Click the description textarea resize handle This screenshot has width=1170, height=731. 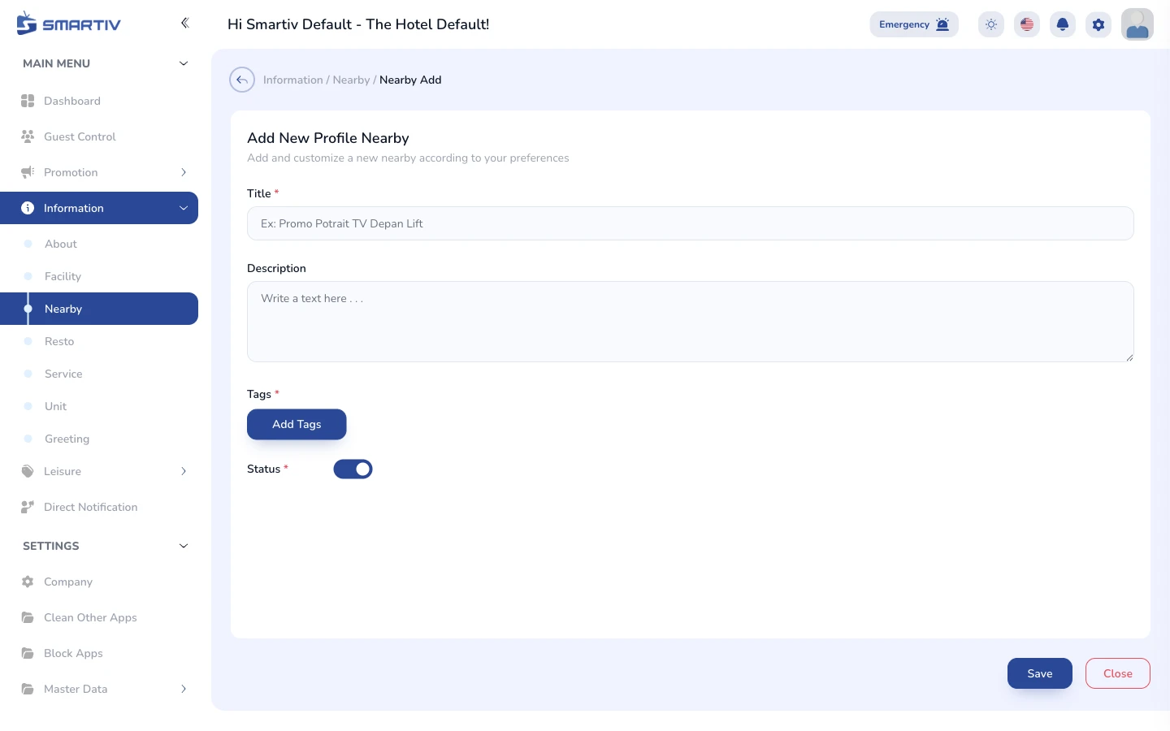point(1129,357)
